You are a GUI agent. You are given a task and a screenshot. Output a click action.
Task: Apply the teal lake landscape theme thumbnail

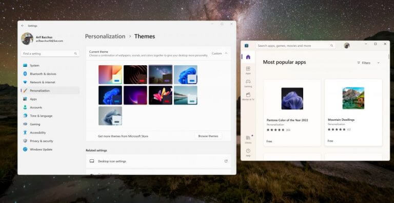[186, 95]
